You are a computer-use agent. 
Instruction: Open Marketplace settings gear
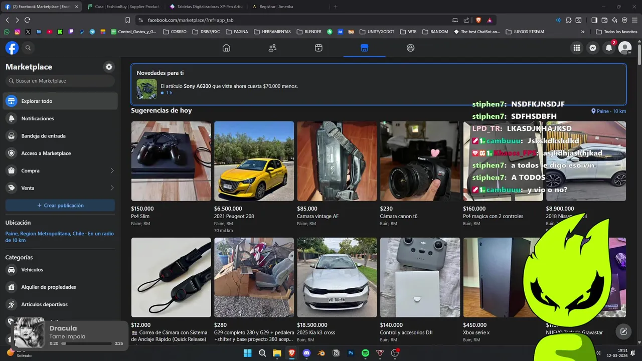point(109,67)
